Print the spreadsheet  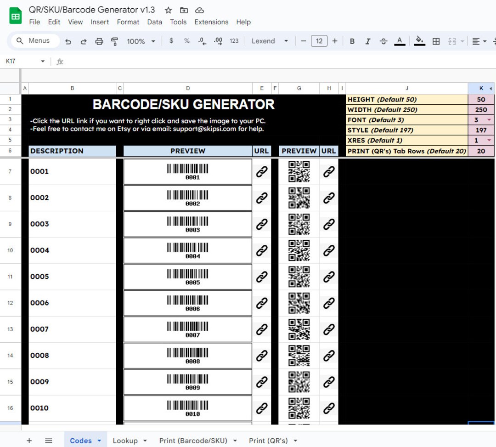point(99,41)
